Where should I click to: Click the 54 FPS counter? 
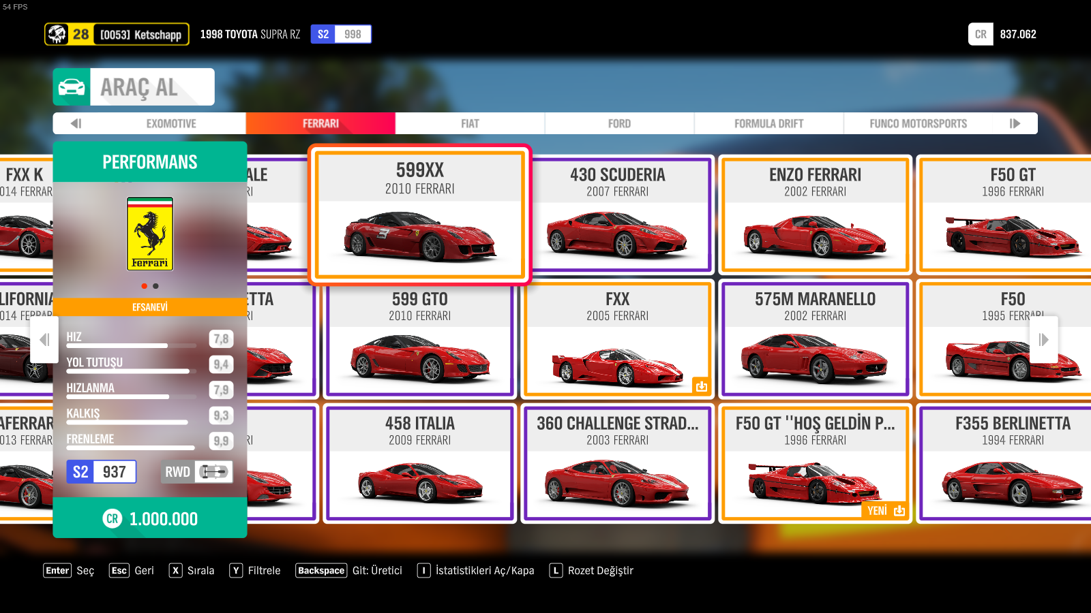[15, 7]
